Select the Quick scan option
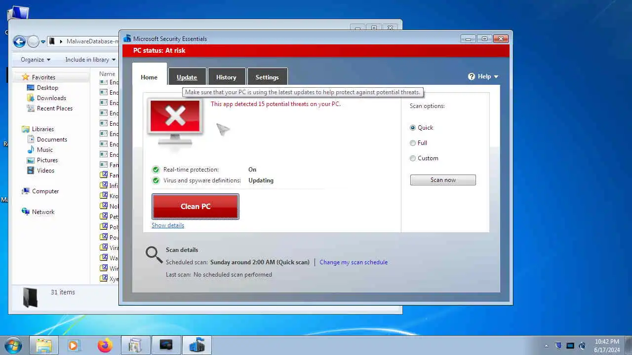 (x=413, y=128)
